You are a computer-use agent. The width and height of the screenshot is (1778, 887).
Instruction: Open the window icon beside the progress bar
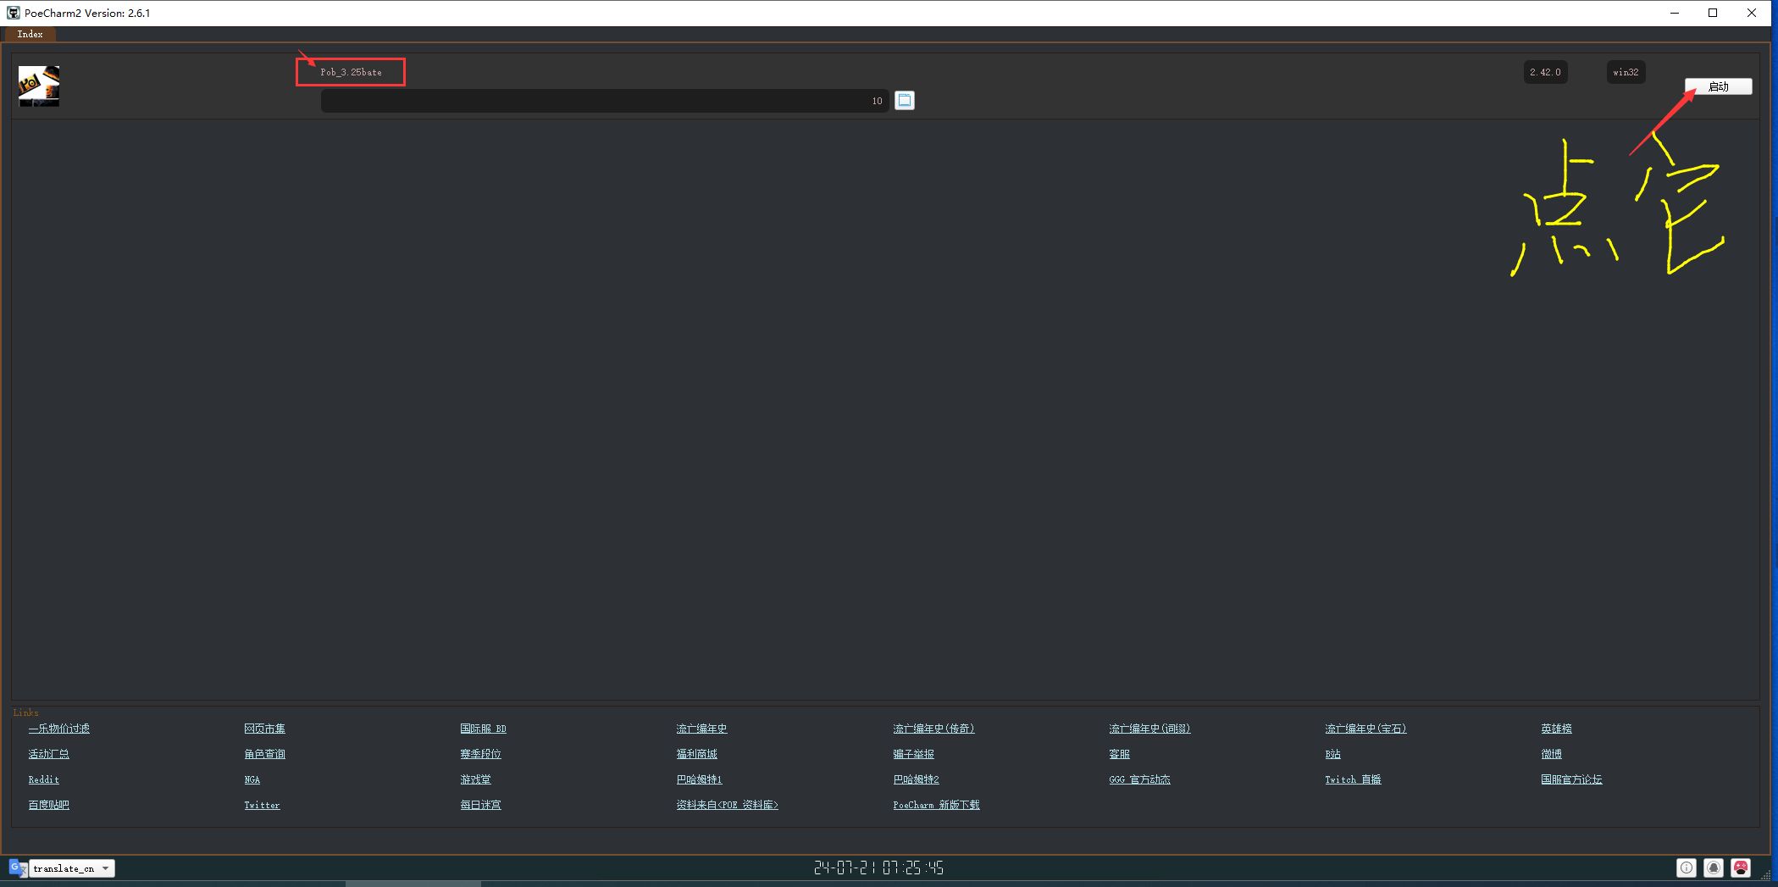click(904, 101)
